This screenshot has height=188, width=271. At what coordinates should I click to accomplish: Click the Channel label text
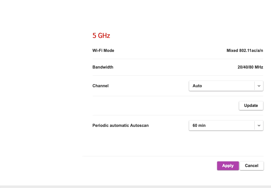[x=101, y=86]
